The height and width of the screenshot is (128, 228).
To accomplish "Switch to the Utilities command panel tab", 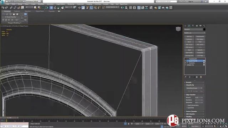I will (x=204, y=26).
